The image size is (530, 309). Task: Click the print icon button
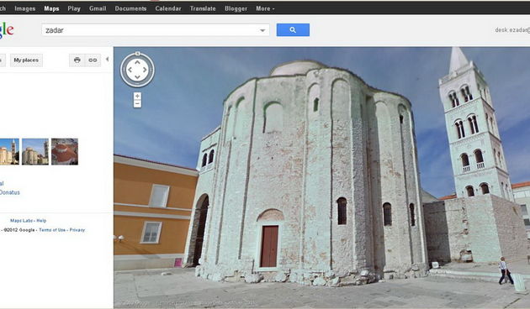[77, 60]
